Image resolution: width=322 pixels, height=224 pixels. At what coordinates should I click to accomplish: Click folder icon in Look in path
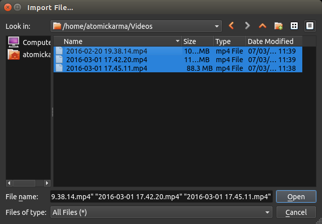pos(57,26)
